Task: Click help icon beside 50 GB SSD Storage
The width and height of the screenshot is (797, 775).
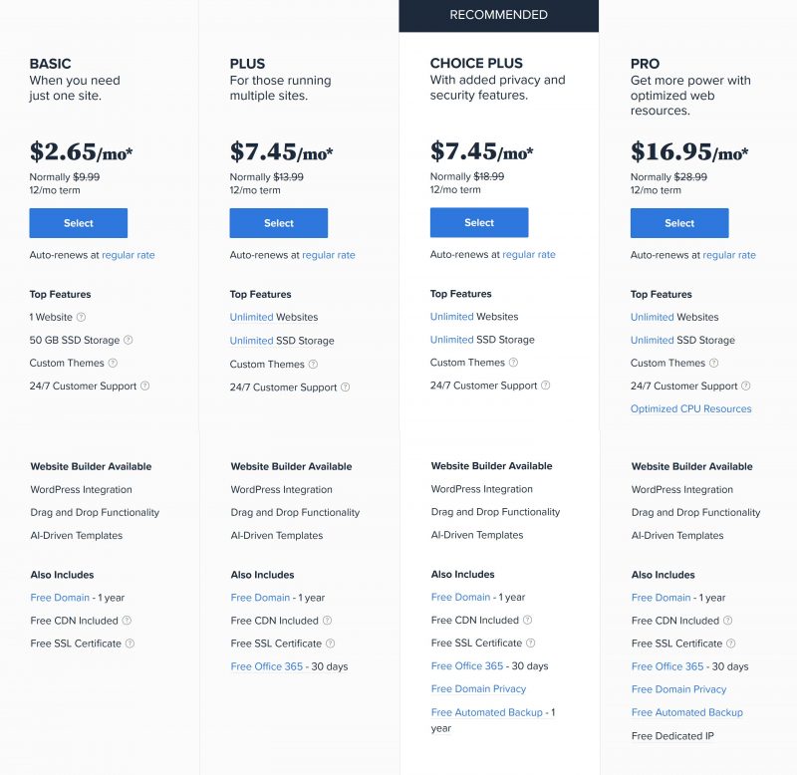Action: [x=129, y=340]
